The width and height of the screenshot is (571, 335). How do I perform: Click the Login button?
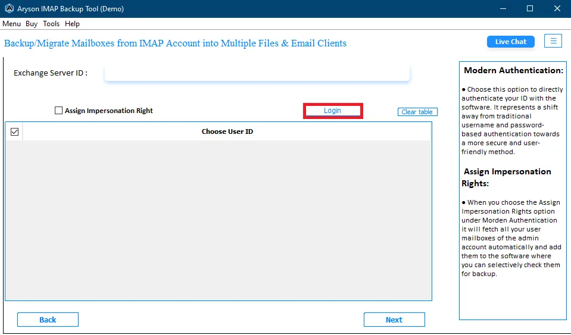point(332,111)
